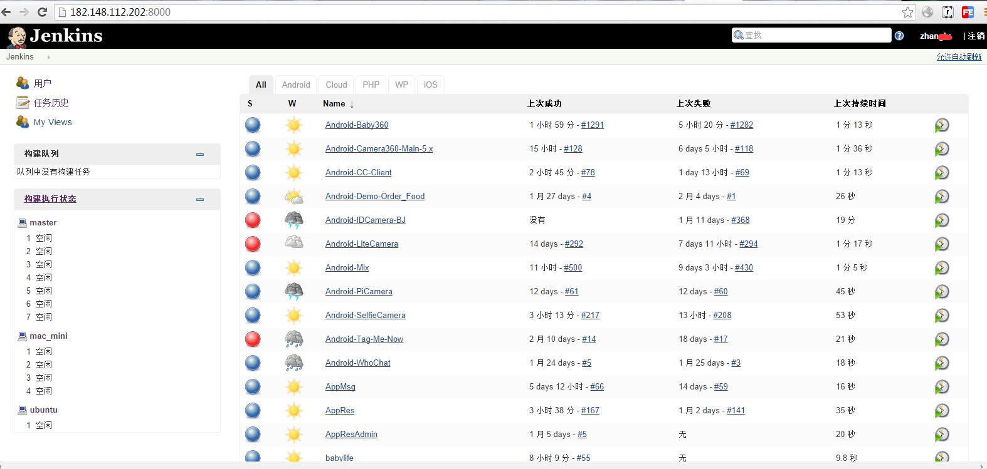This screenshot has height=469, width=987.
Task: Open build #1291 of Android-Baby360
Action: click(592, 125)
